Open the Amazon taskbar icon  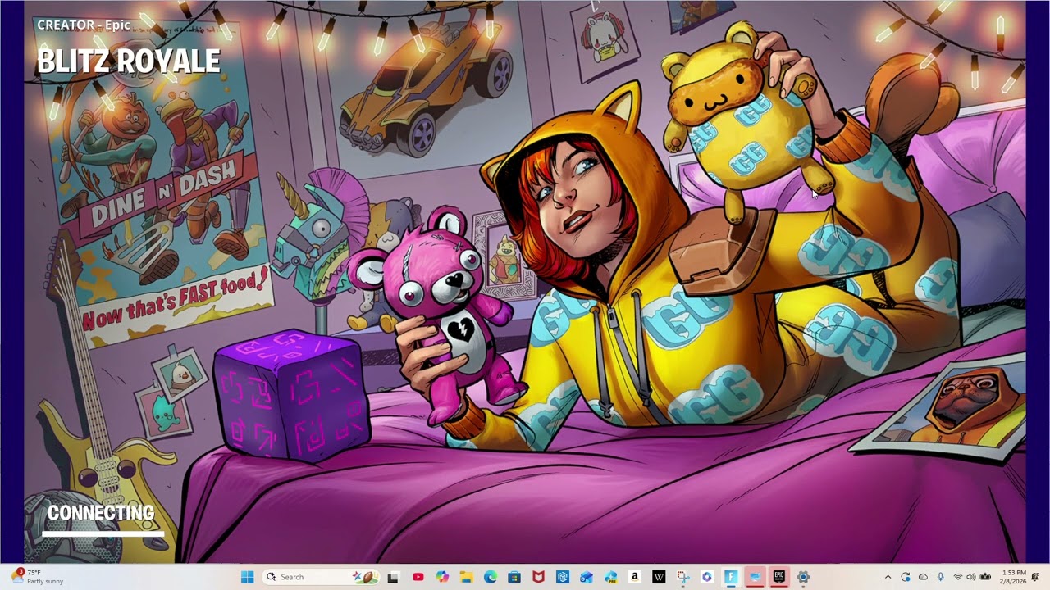coord(635,577)
